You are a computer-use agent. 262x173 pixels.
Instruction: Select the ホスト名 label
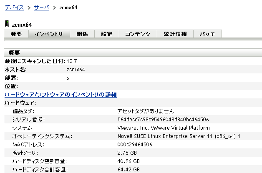pyautogui.click(x=16, y=70)
